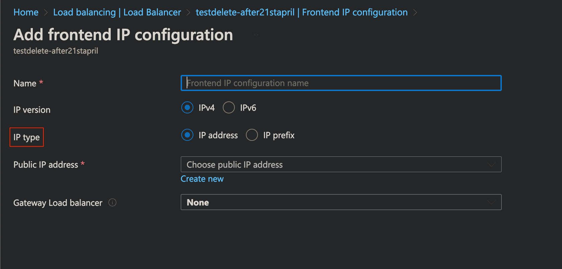This screenshot has height=269, width=562.
Task: Open the ellipsis menu beside the page title
Action: (x=255, y=35)
